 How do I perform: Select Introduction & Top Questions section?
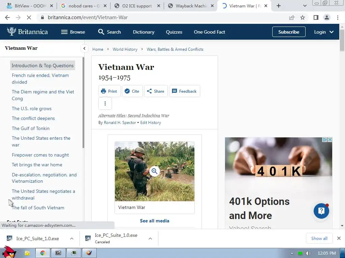pyautogui.click(x=43, y=66)
